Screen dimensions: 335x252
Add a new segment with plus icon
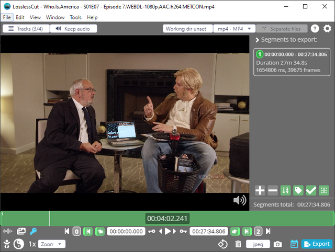[x=260, y=191]
